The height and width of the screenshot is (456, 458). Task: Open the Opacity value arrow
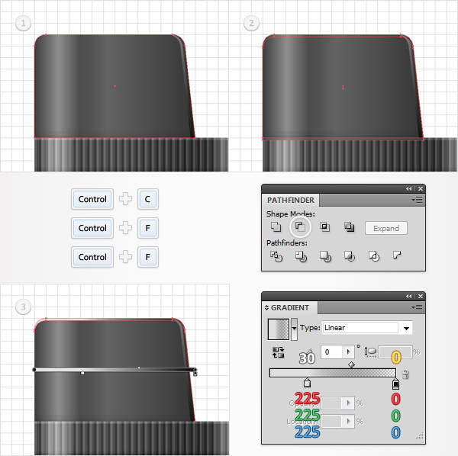click(x=348, y=403)
